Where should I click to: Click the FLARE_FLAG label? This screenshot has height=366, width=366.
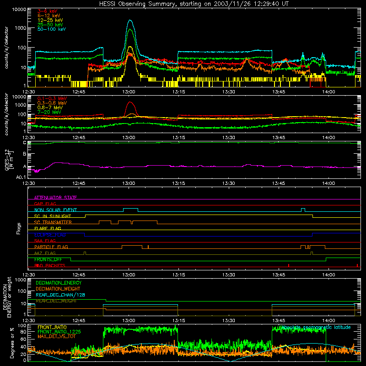pos(48,228)
